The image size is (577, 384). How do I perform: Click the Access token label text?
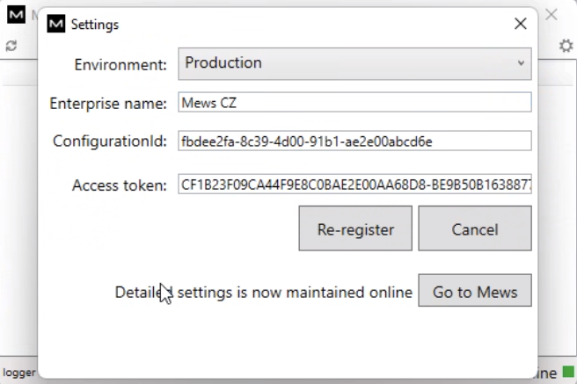[120, 185]
